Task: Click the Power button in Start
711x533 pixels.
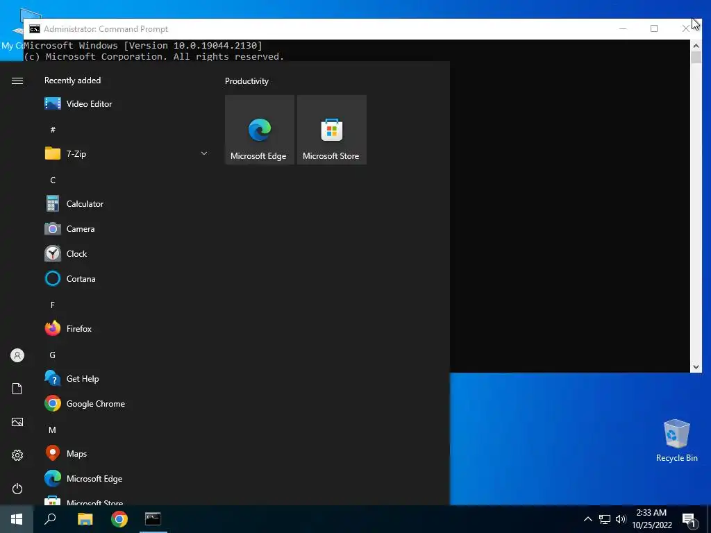Action: point(17,489)
